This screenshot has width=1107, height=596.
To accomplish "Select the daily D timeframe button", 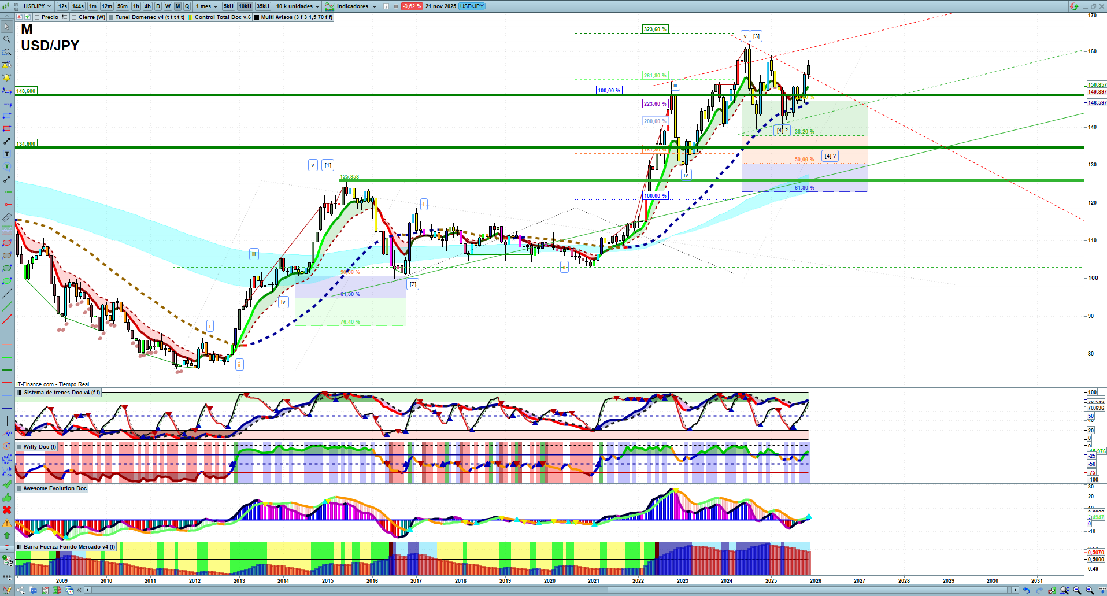I will (158, 6).
